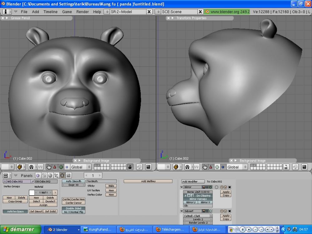Click the info window type button in top bar
312x234 pixels.
[7, 12]
